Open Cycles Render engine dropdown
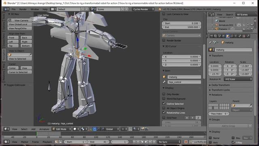This screenshot has height=146, width=259. (143, 9)
